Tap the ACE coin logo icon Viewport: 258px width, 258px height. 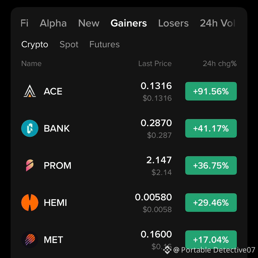[x=30, y=91]
